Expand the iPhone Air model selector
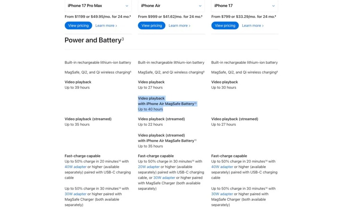This screenshot has width=342, height=217. tap(171, 6)
